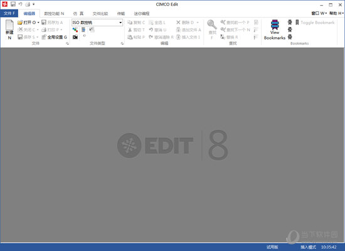Image resolution: width=345 pixels, height=251 pixels.
Task: Open a file with 打开 O
Action: pos(26,23)
